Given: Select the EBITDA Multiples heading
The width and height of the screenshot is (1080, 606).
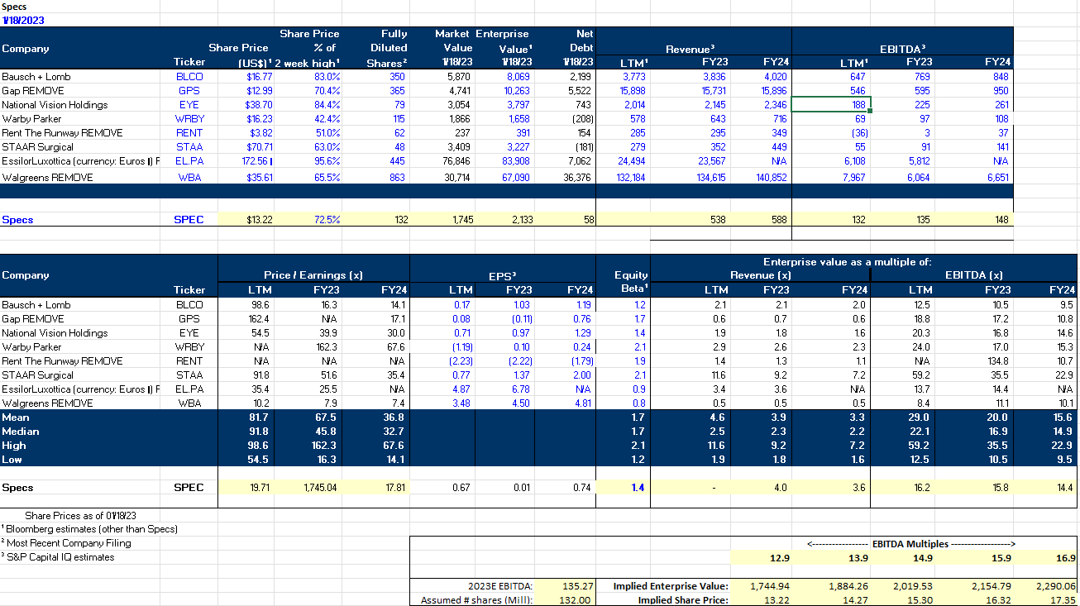Looking at the screenshot, I should [910, 543].
